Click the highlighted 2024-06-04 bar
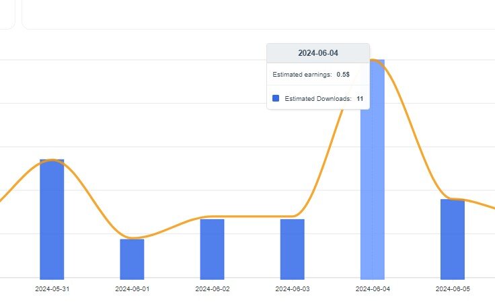Screen dimensions: 495x308 [x=373, y=169]
